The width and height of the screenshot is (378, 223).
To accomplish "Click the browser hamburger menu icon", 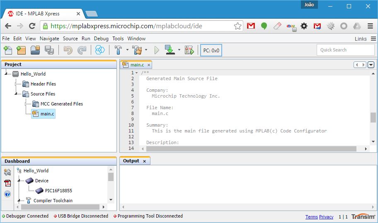I will click(x=370, y=26).
